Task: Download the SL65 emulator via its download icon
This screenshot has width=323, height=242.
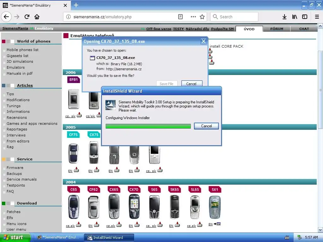Action: point(200,225)
